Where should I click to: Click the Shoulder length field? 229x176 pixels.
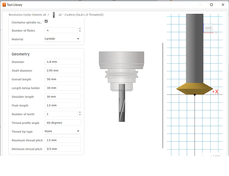click(63, 97)
